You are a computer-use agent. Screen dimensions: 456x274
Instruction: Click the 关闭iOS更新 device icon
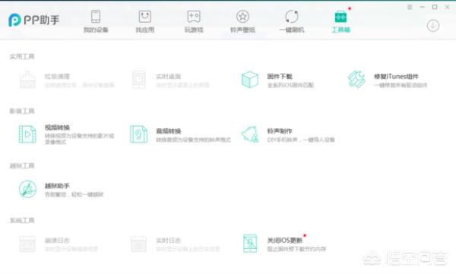coord(250,244)
